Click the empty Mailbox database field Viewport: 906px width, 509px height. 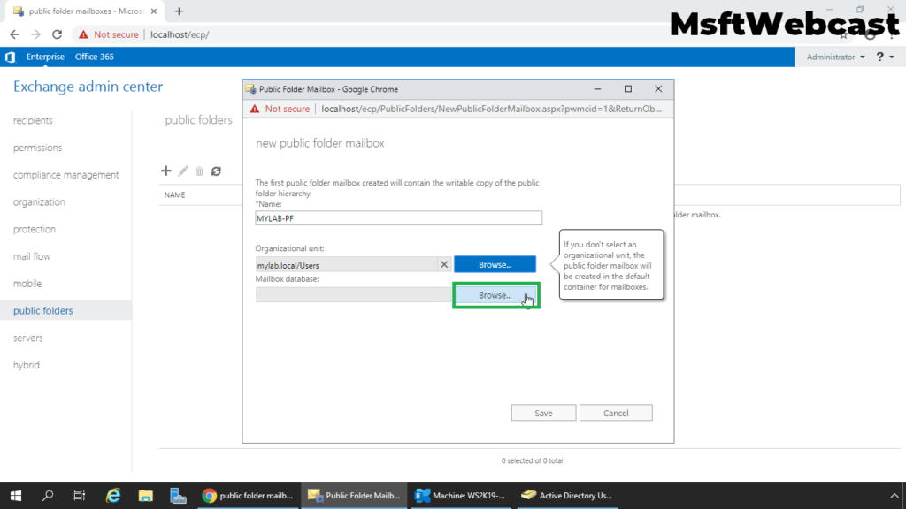(x=354, y=295)
